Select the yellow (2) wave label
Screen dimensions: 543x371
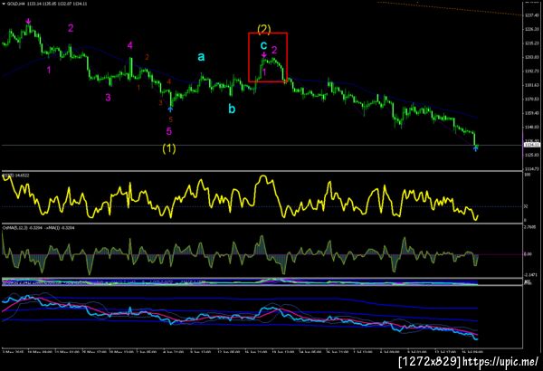click(x=264, y=29)
